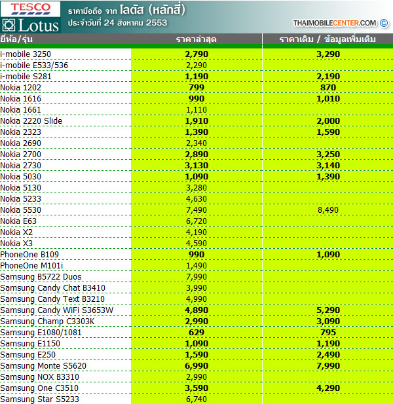Select the Nokia 2323 model name
Viewport: 393px width, 404px height.
coord(20,132)
